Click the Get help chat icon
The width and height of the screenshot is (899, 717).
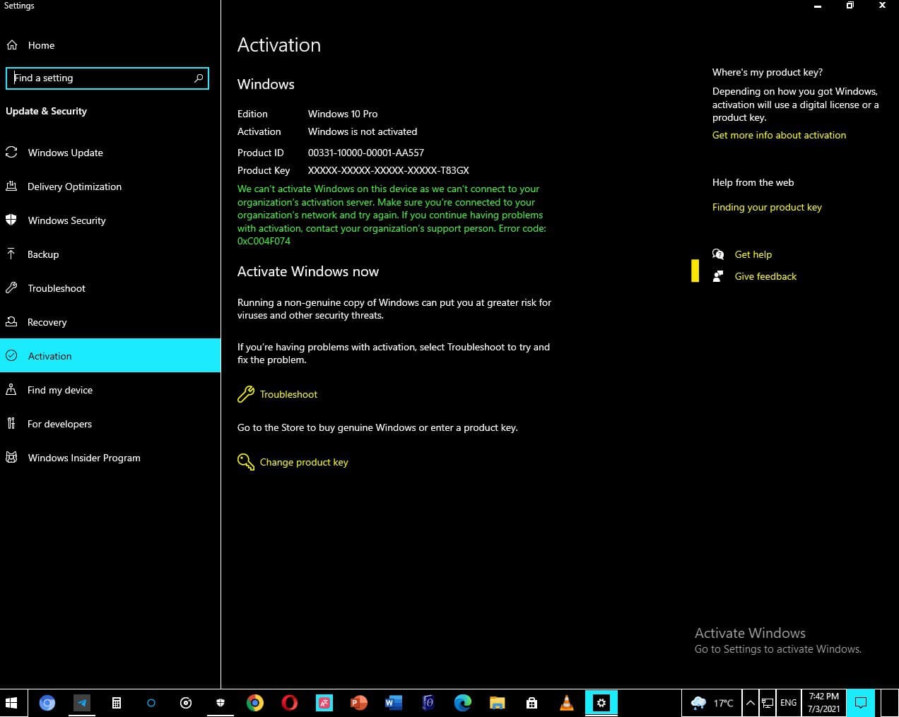(718, 254)
